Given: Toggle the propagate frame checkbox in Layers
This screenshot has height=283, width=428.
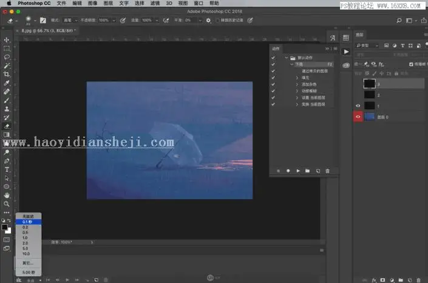Looking at the screenshot, I should pos(411,64).
